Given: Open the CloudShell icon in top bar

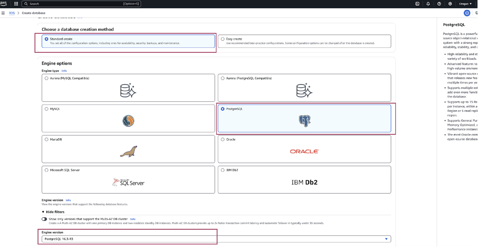Looking at the screenshot, I should [417, 4].
